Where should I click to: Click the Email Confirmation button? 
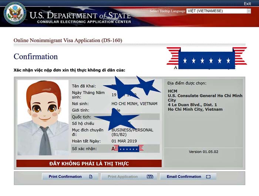pos(188,176)
